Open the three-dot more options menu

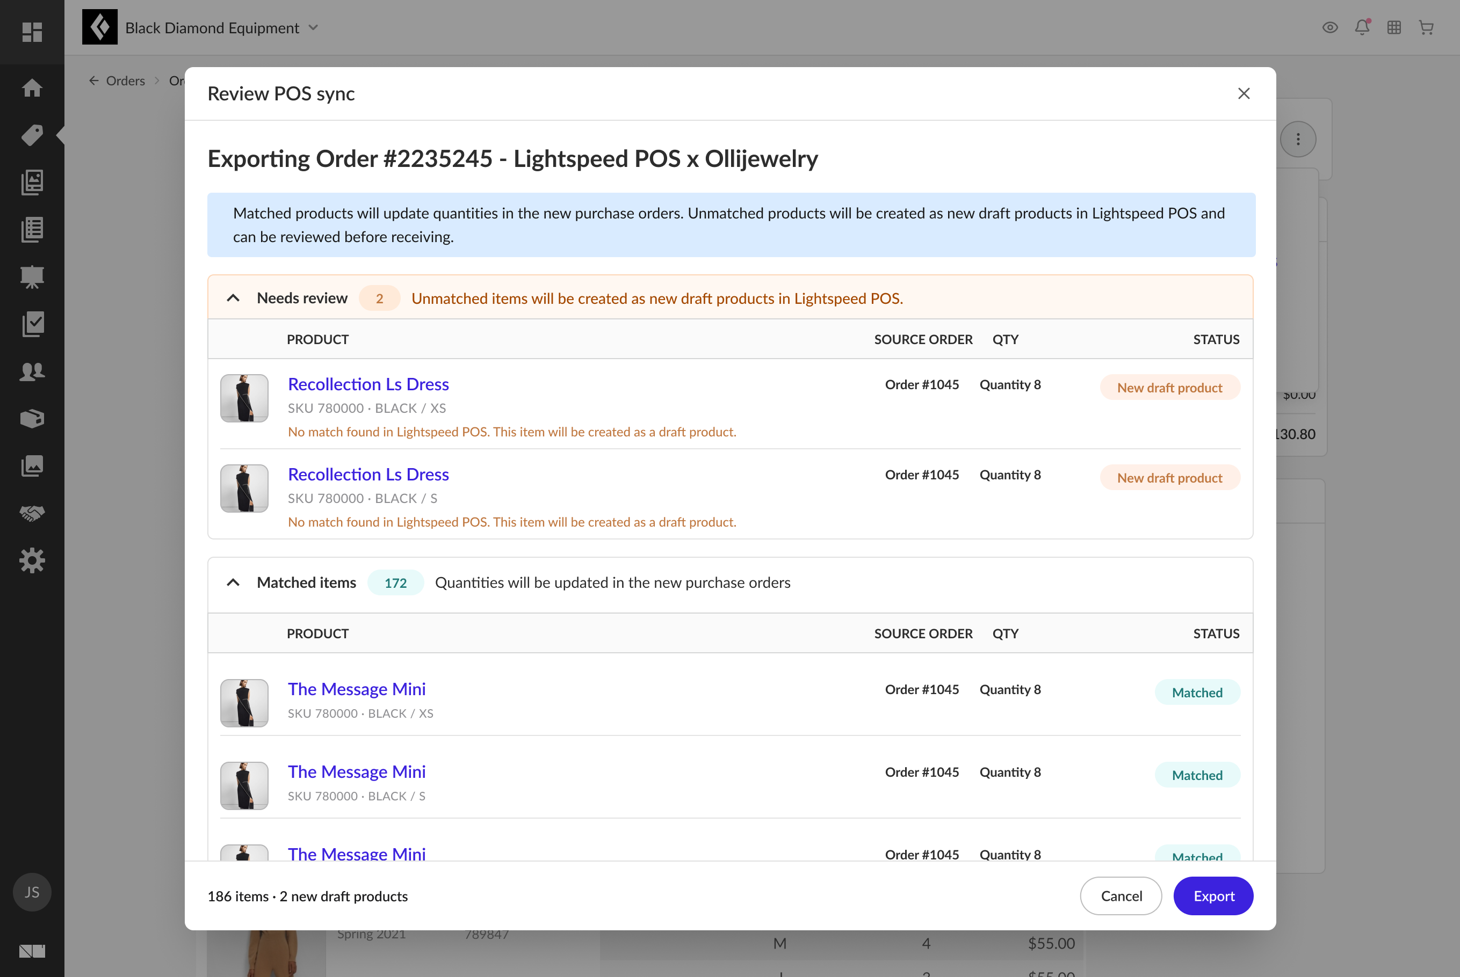pyautogui.click(x=1298, y=138)
